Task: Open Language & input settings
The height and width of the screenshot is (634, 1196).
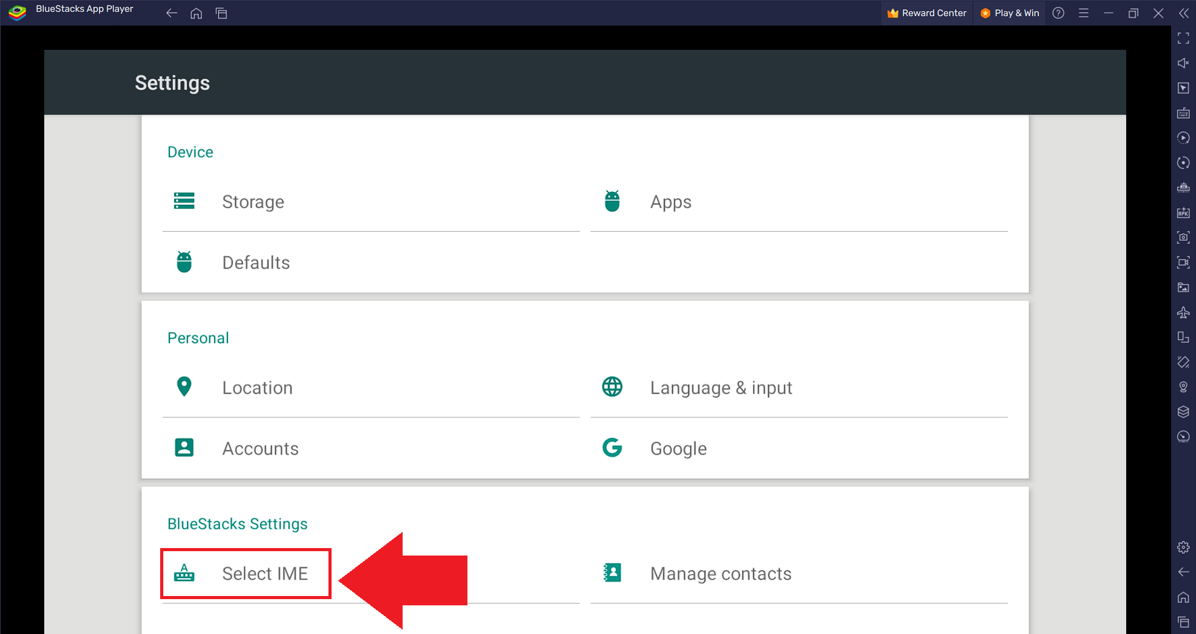Action: (x=799, y=387)
